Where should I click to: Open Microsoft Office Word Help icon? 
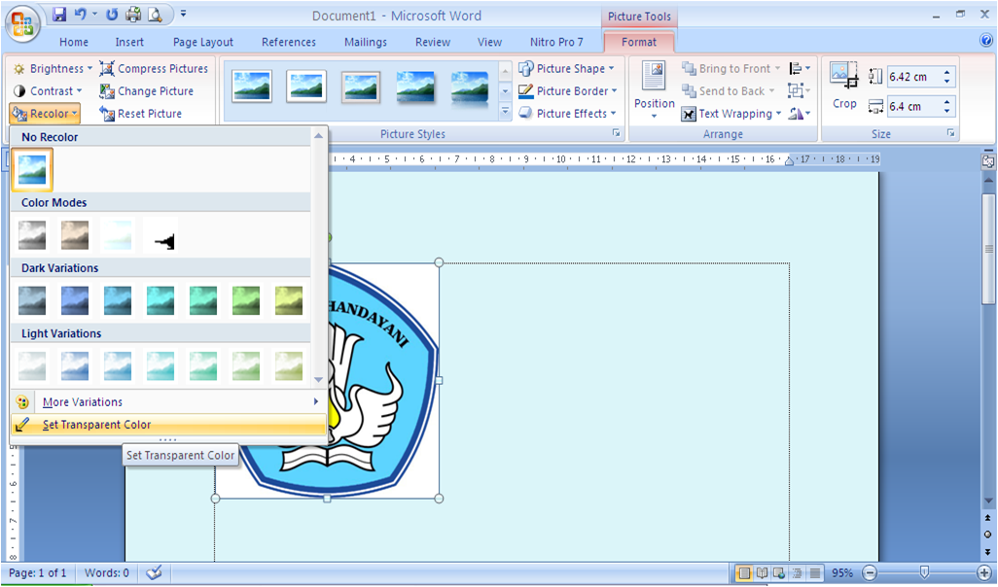[986, 42]
